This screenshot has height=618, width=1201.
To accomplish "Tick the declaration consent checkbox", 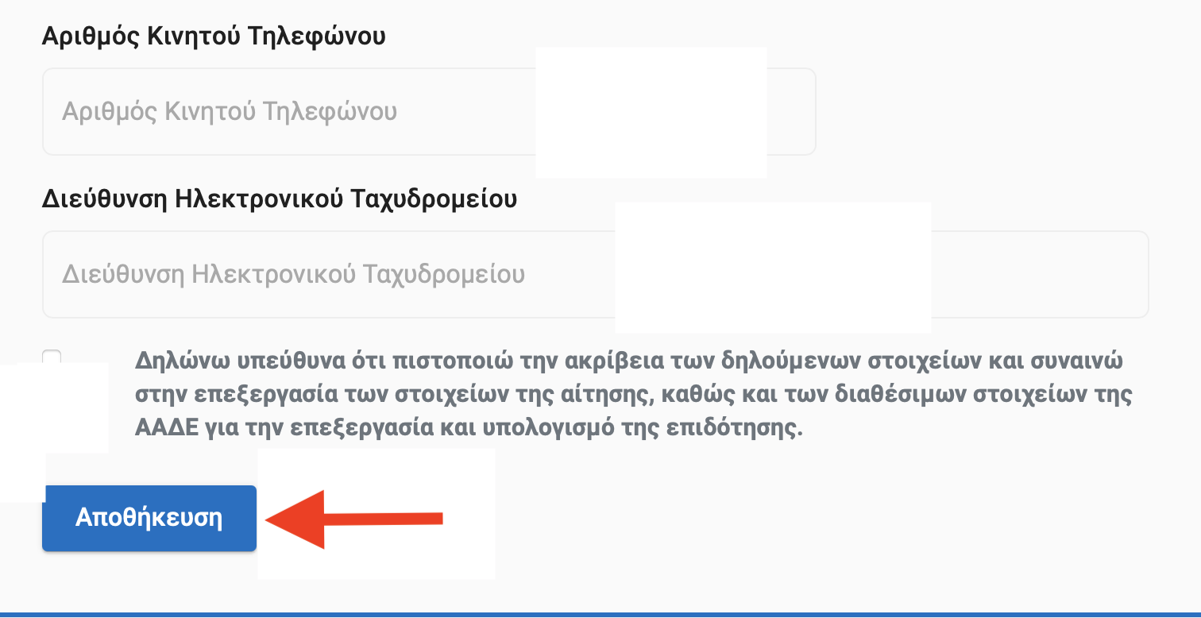I will click(x=52, y=357).
